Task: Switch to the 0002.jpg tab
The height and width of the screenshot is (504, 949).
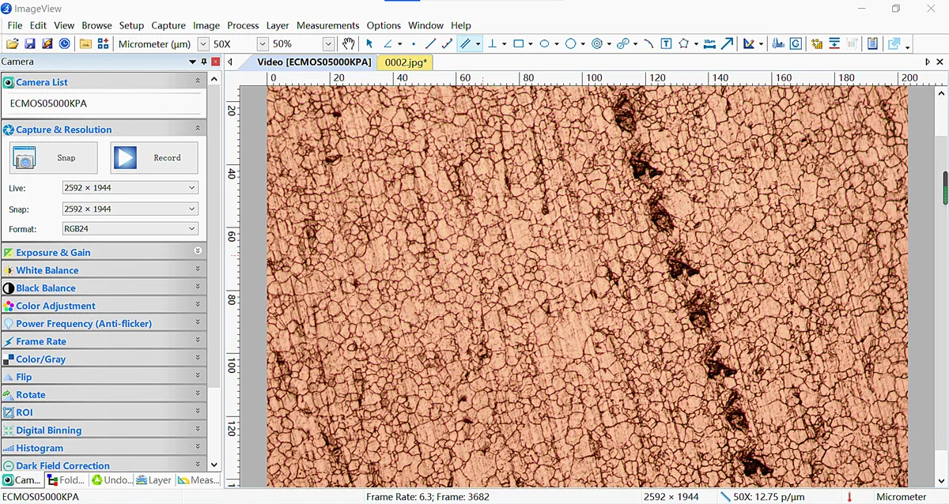Action: (x=405, y=62)
